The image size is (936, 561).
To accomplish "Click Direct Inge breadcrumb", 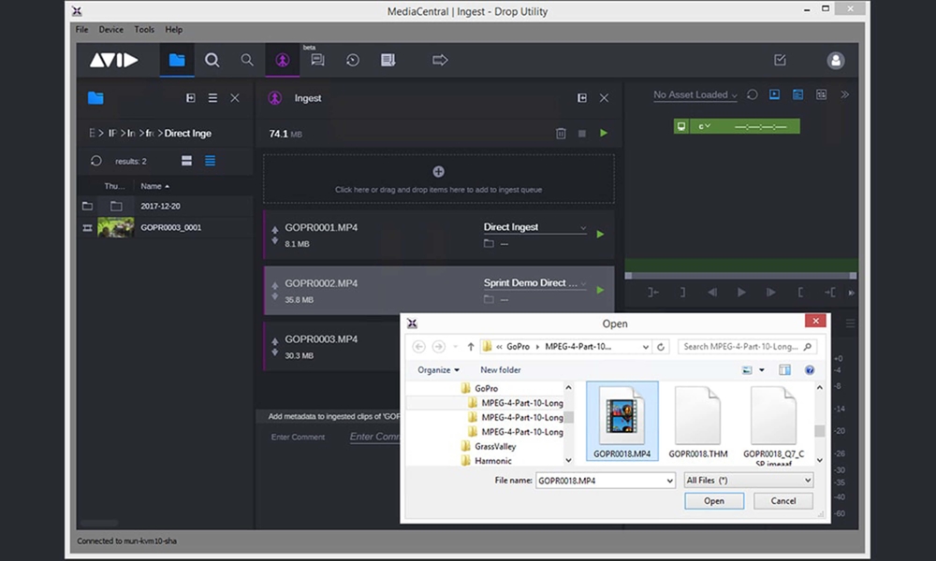I will click(188, 133).
